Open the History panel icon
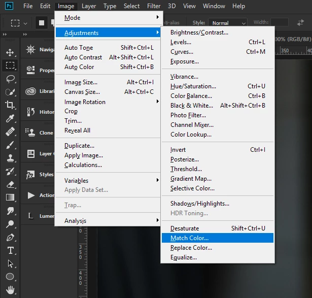Viewport: 312px width, 298px height. 30,112
